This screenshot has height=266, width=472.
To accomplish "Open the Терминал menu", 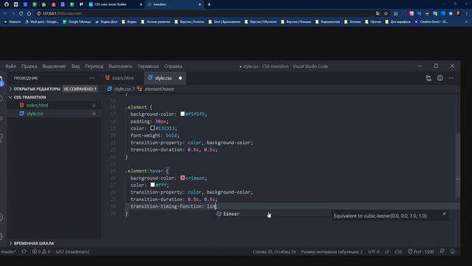I will (x=148, y=66).
